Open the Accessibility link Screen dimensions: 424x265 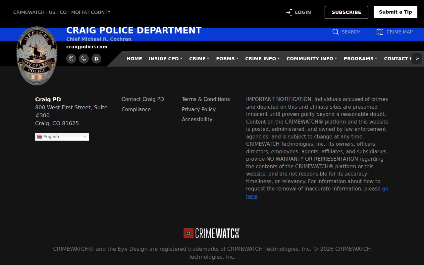coord(197,119)
